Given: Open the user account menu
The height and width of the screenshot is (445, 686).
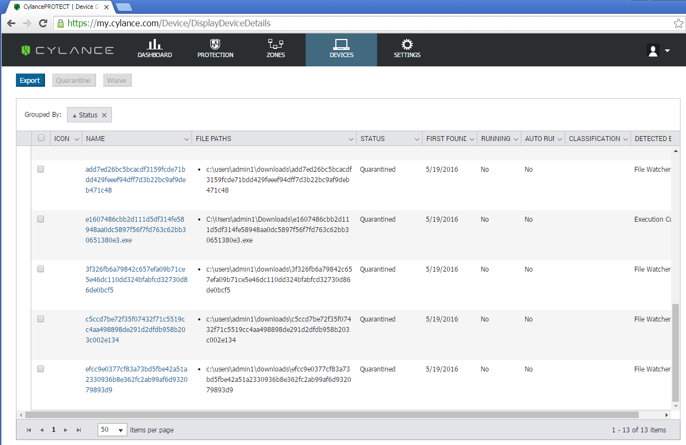Looking at the screenshot, I should tap(659, 50).
